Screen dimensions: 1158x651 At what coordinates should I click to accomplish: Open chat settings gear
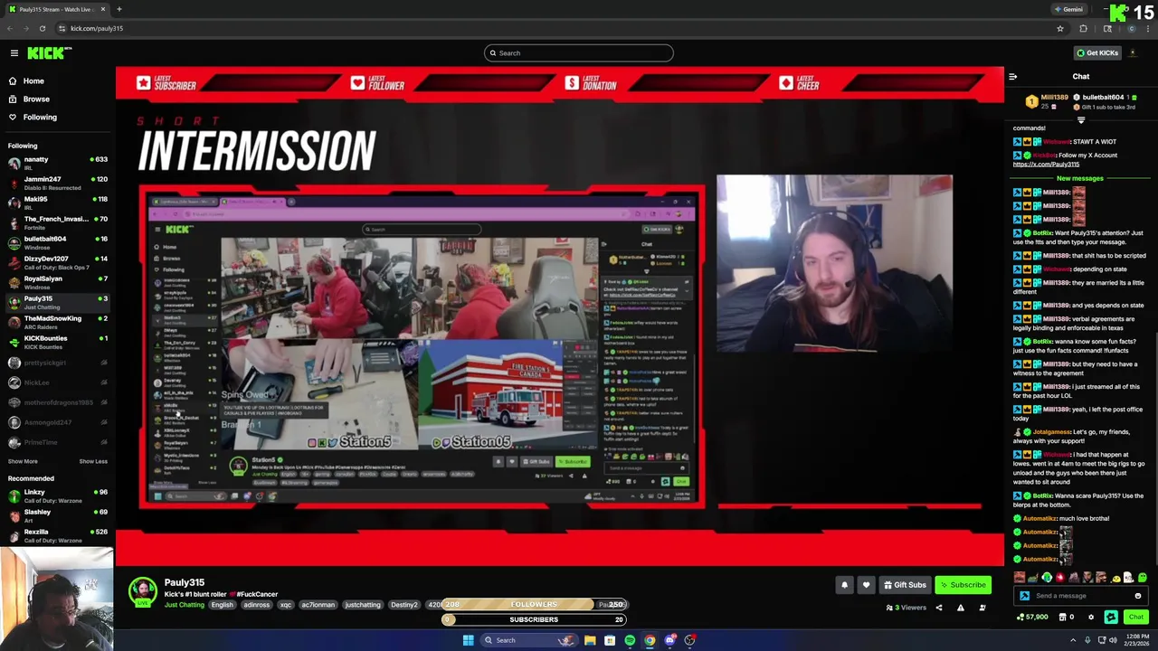pyautogui.click(x=1090, y=617)
